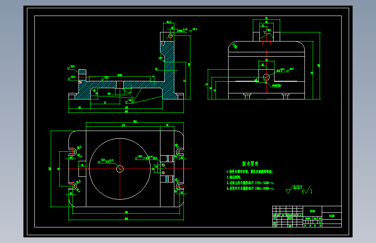Click the part name cell in title block

click(x=332, y=216)
